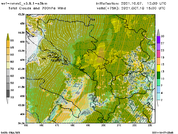Click the 22E longitude label
Screen dimensions: 178x134
coord(135,125)
